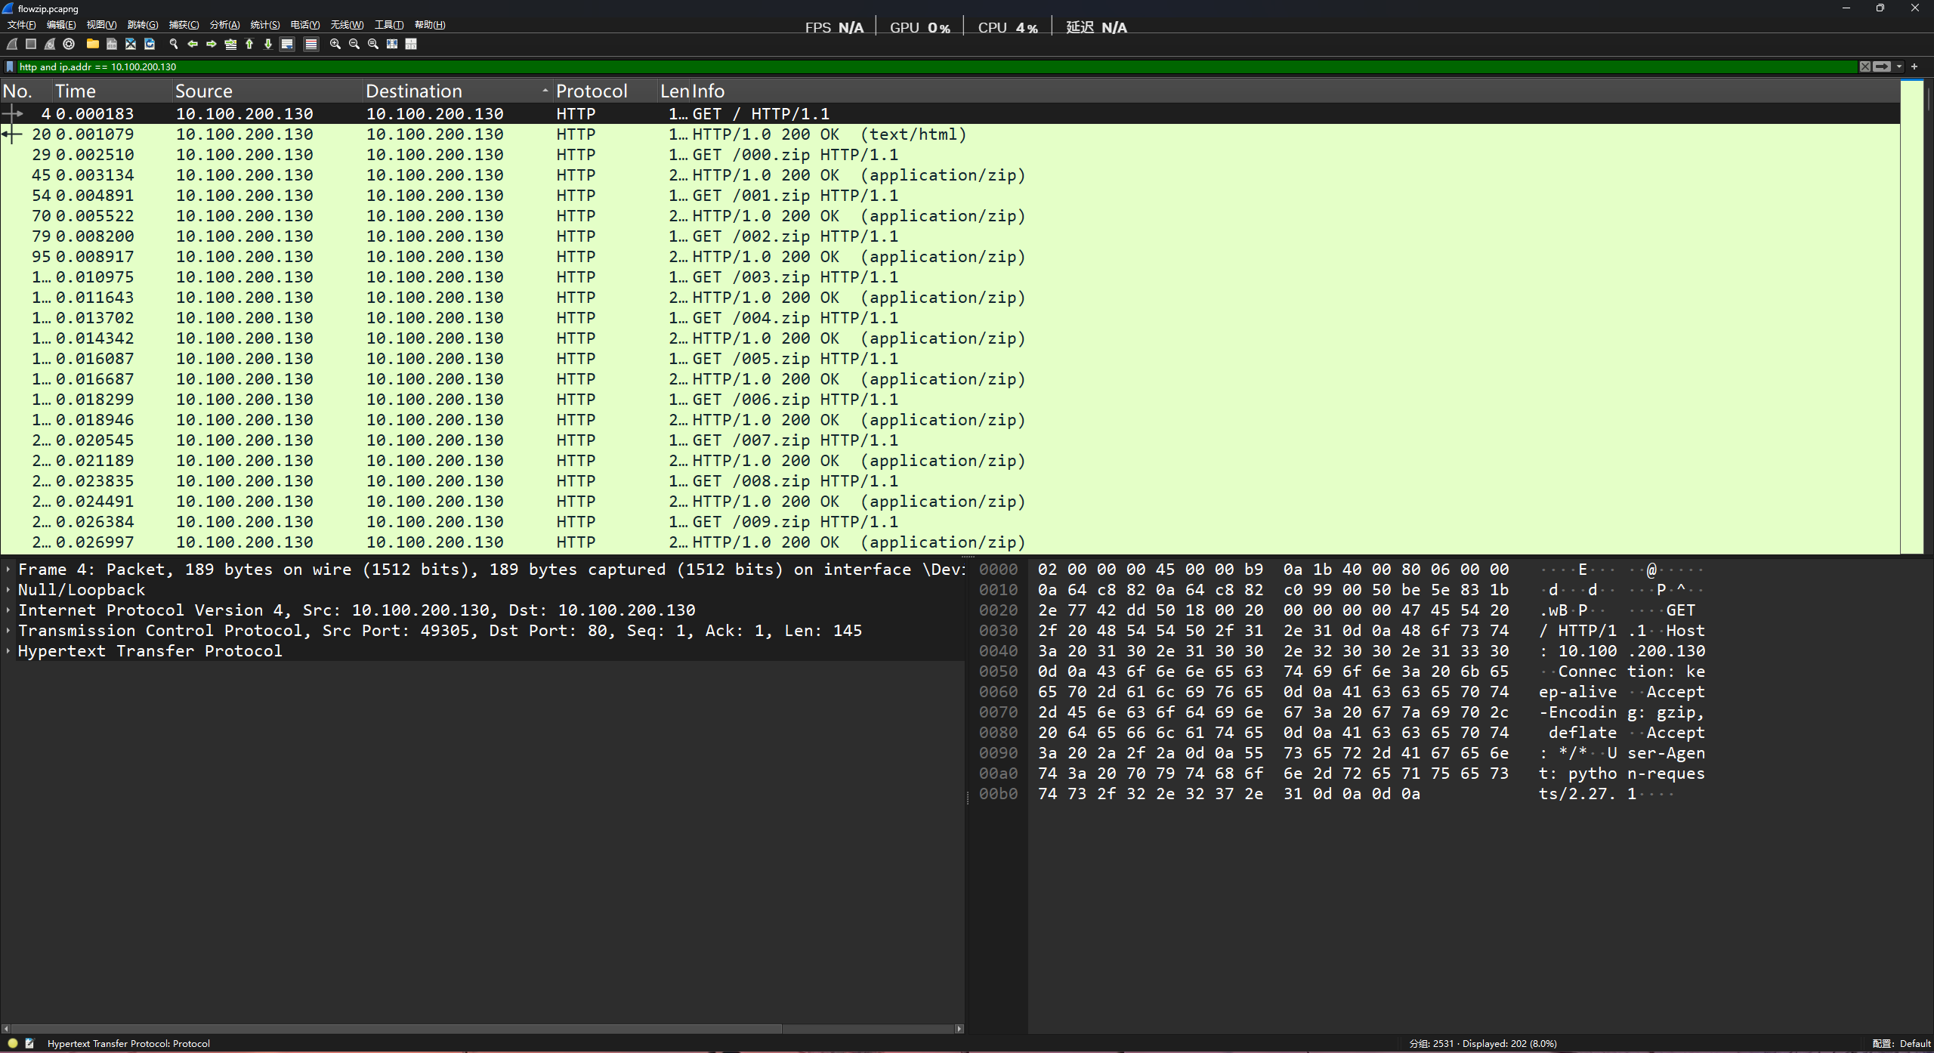Viewport: 1934px width, 1053px height.
Task: Open a capture file with the folder icon
Action: 92,44
